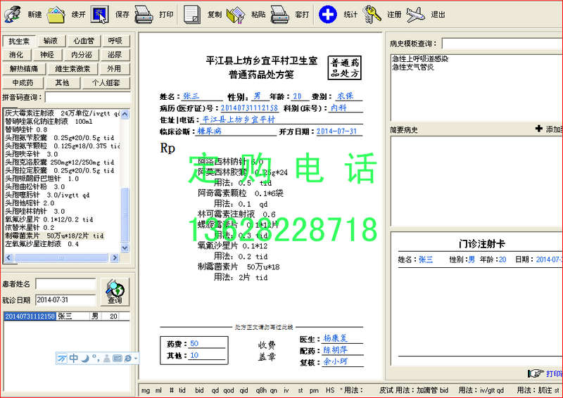Click the 其他 category button
This screenshot has width=563, height=398.
point(62,83)
